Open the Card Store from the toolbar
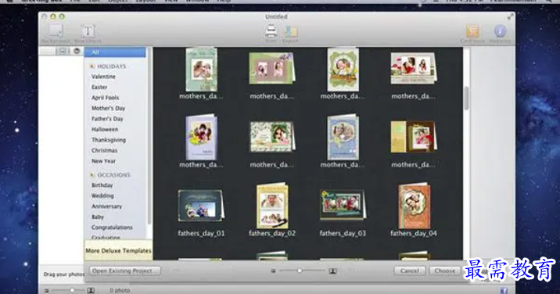Image resolution: width=560 pixels, height=294 pixels. (472, 31)
